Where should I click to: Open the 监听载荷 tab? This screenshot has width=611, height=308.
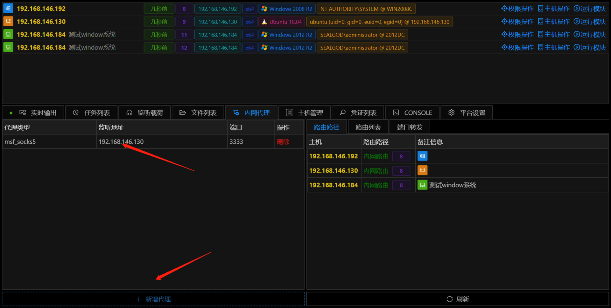145,113
